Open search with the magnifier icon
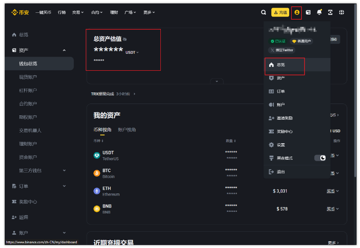 [x=264, y=12]
